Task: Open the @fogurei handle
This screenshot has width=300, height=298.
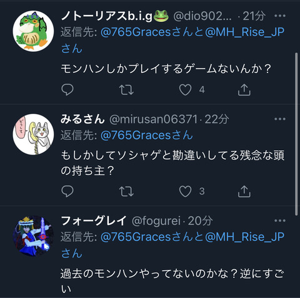Action: pos(156,221)
